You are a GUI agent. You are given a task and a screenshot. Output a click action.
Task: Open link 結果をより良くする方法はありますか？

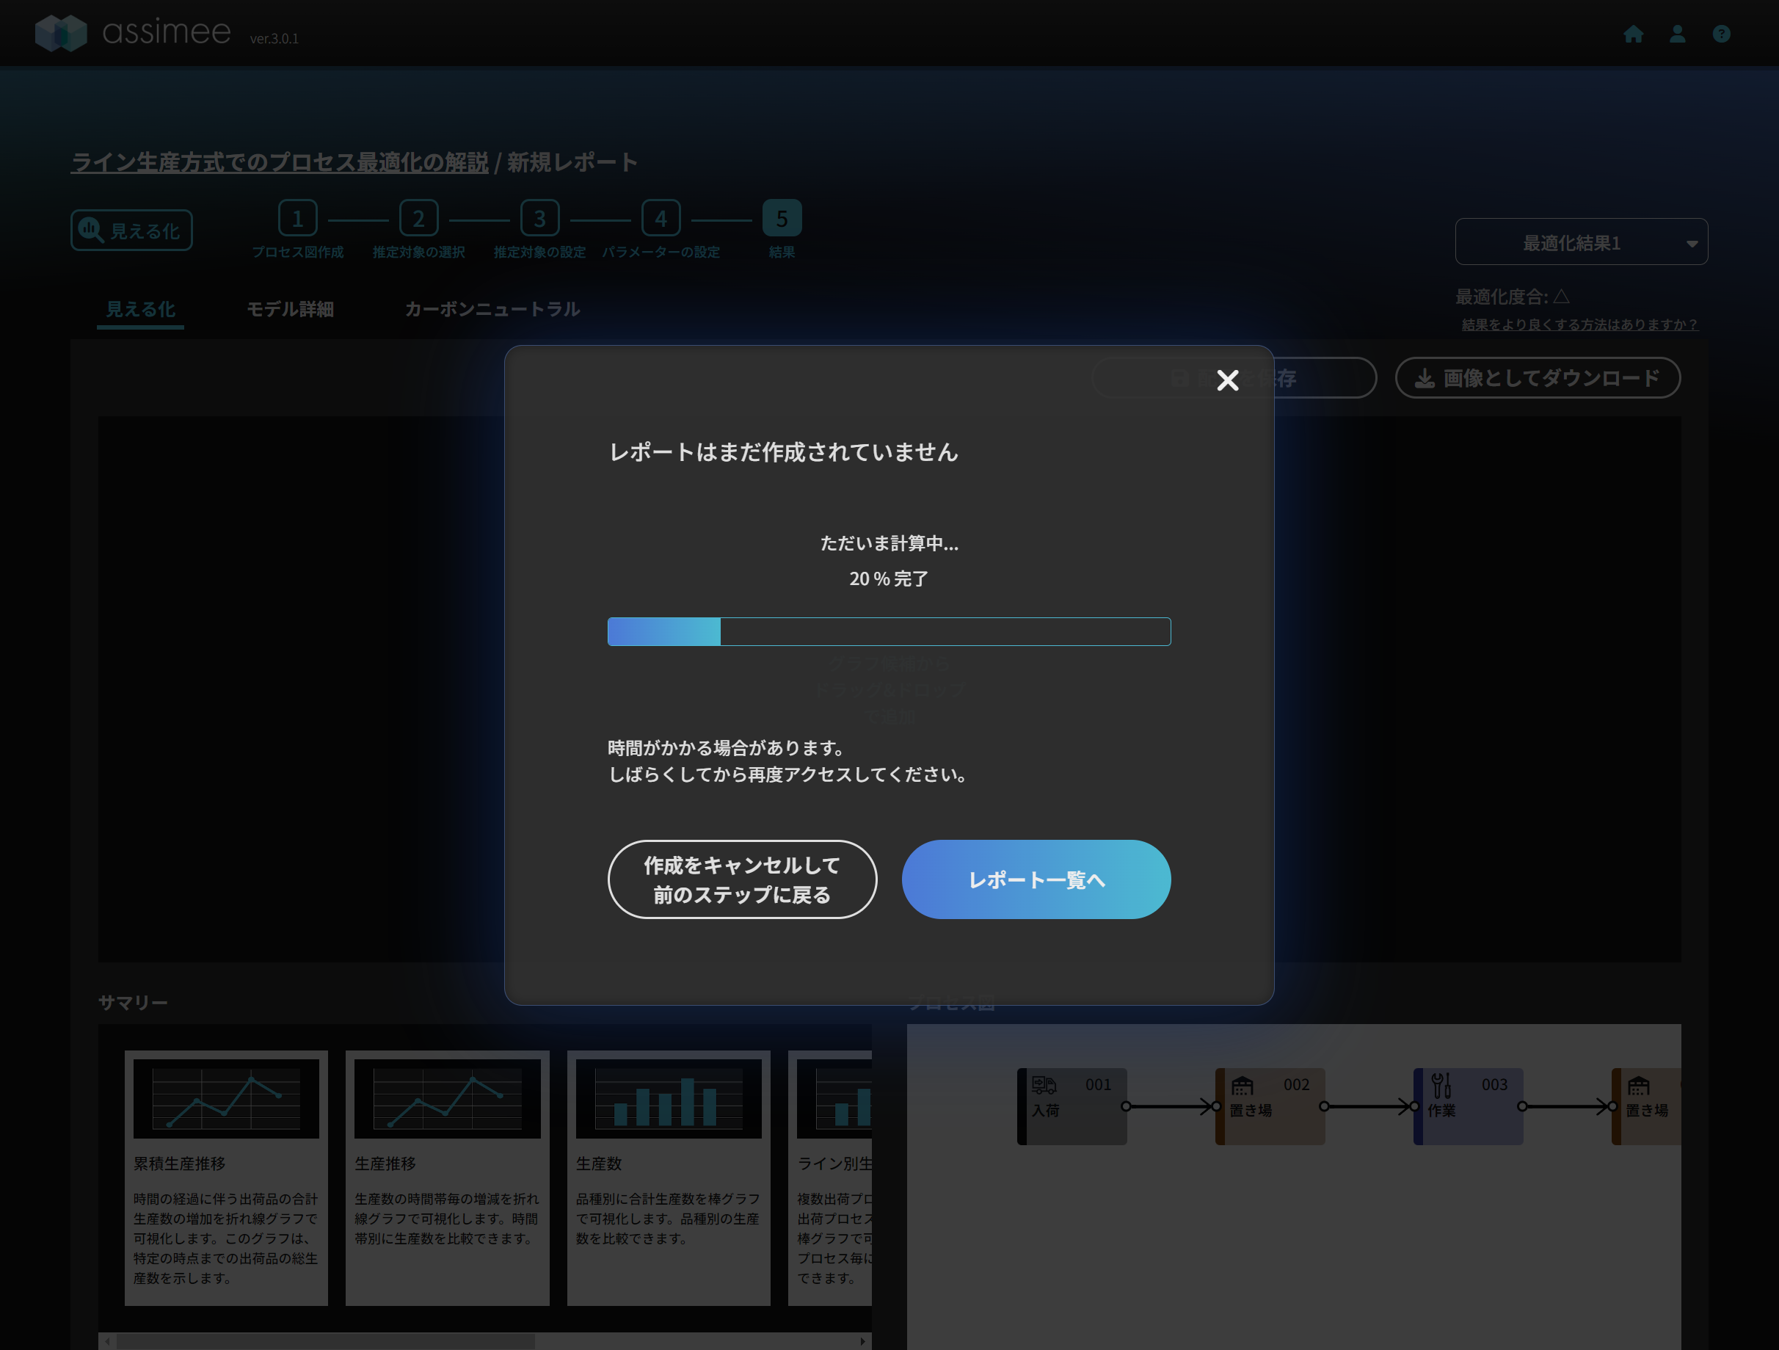point(1579,324)
